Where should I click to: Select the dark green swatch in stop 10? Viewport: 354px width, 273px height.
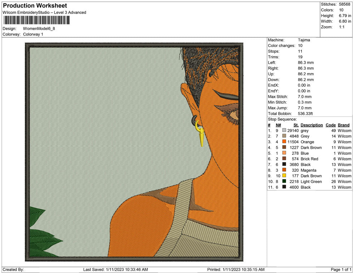click(x=284, y=182)
